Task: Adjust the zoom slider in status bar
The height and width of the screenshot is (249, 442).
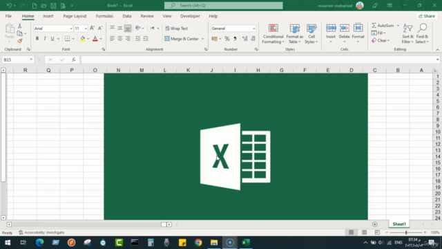Action: point(406,232)
